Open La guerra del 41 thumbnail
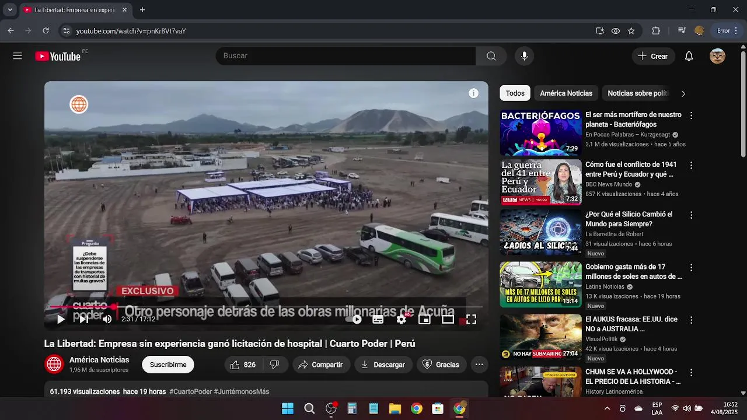The height and width of the screenshot is (420, 747). tap(541, 183)
